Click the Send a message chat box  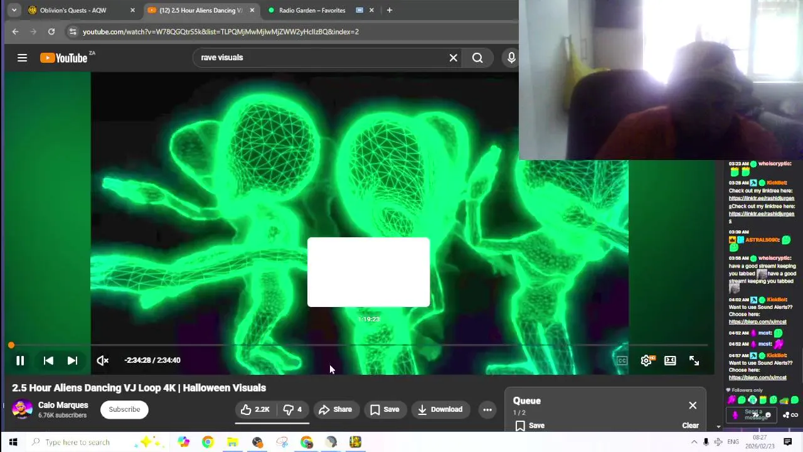coord(753,414)
